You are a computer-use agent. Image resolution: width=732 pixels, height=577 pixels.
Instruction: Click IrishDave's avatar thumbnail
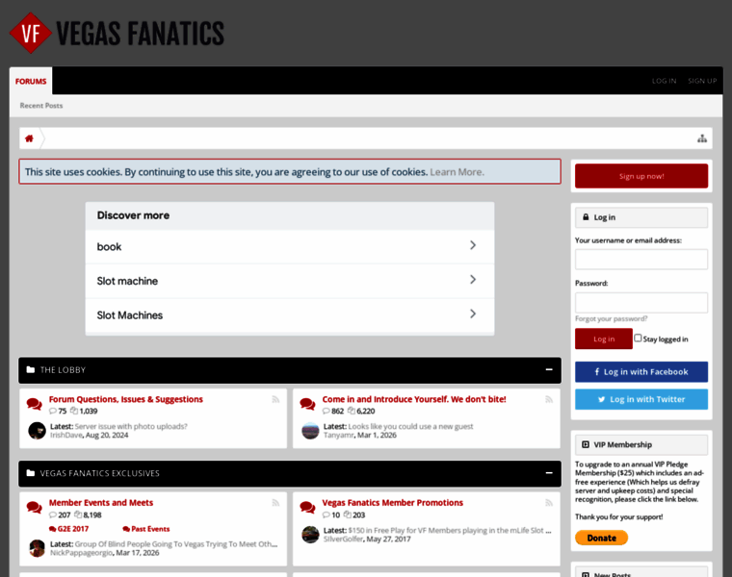37,431
